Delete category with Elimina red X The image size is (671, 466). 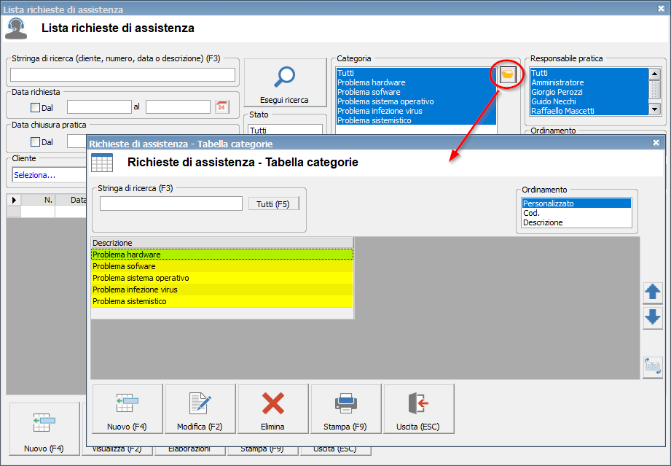[x=272, y=409]
